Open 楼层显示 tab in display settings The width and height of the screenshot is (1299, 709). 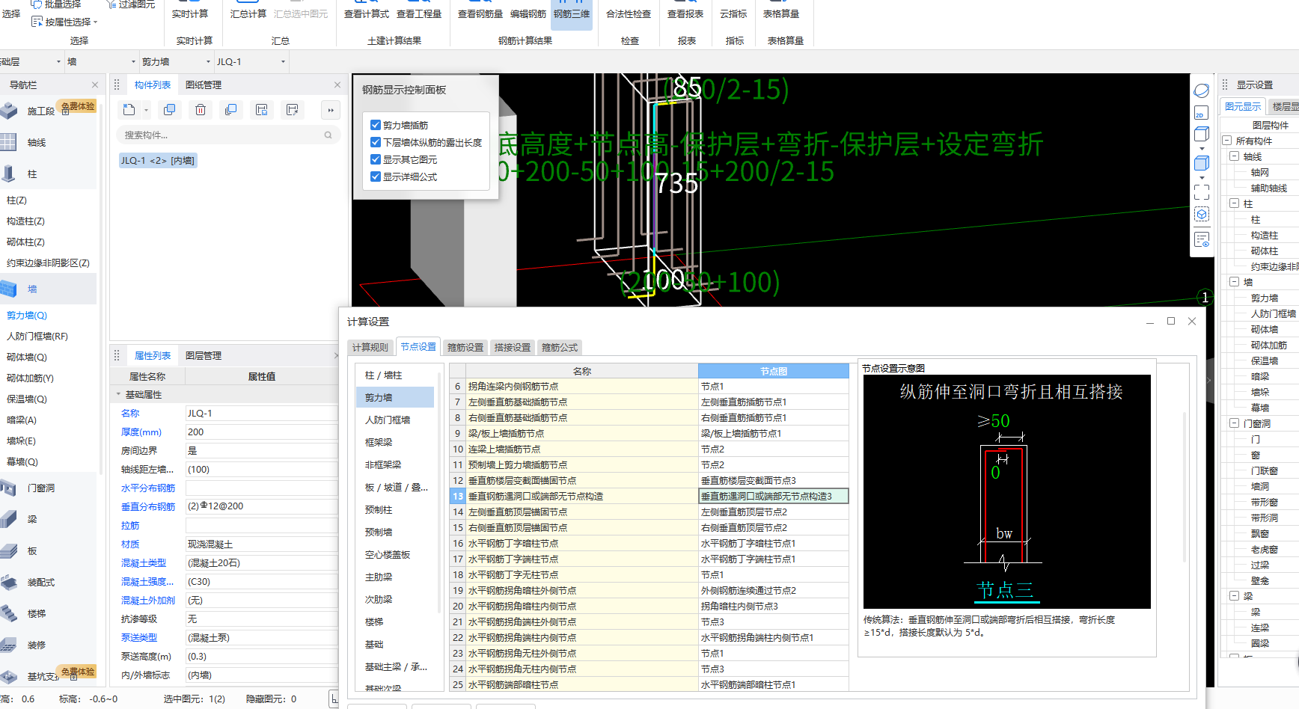click(1285, 106)
